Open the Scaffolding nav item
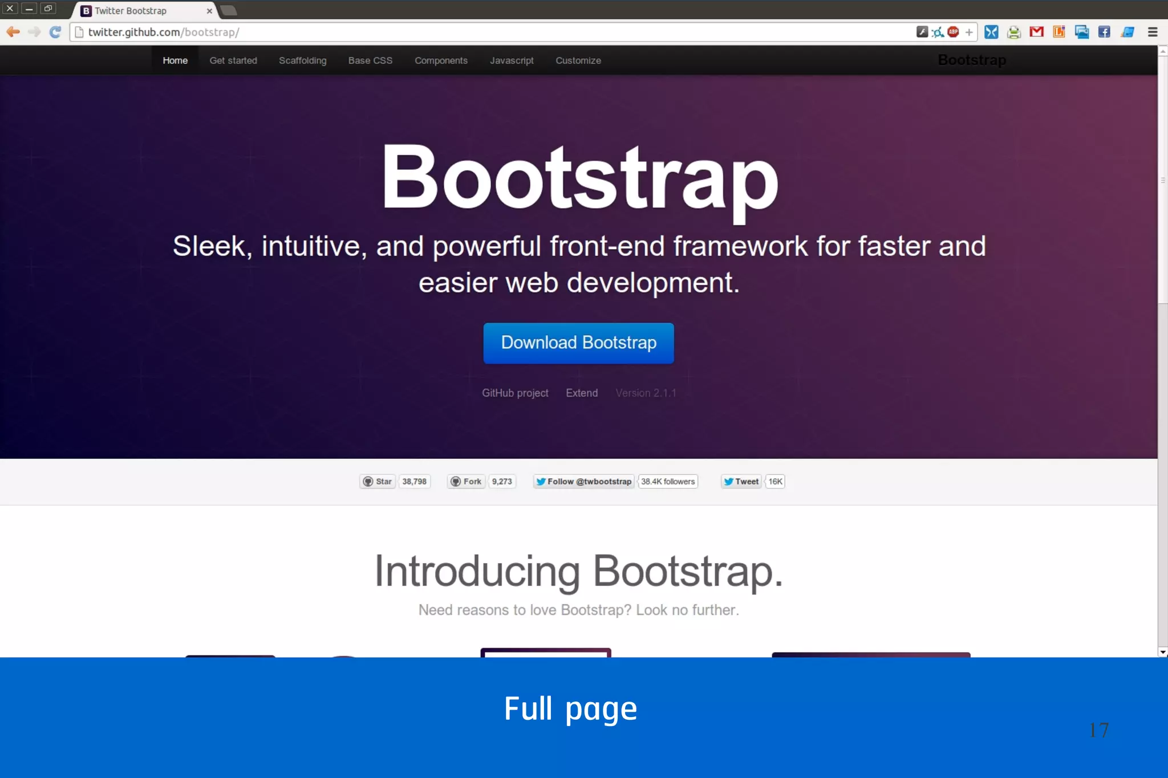Screen dimensions: 1168x778 (302, 60)
